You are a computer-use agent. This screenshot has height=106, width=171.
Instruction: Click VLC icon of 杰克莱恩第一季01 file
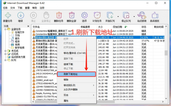(34, 67)
